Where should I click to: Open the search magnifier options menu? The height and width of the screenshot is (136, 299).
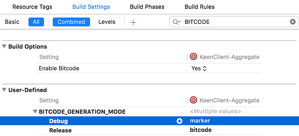click(177, 22)
